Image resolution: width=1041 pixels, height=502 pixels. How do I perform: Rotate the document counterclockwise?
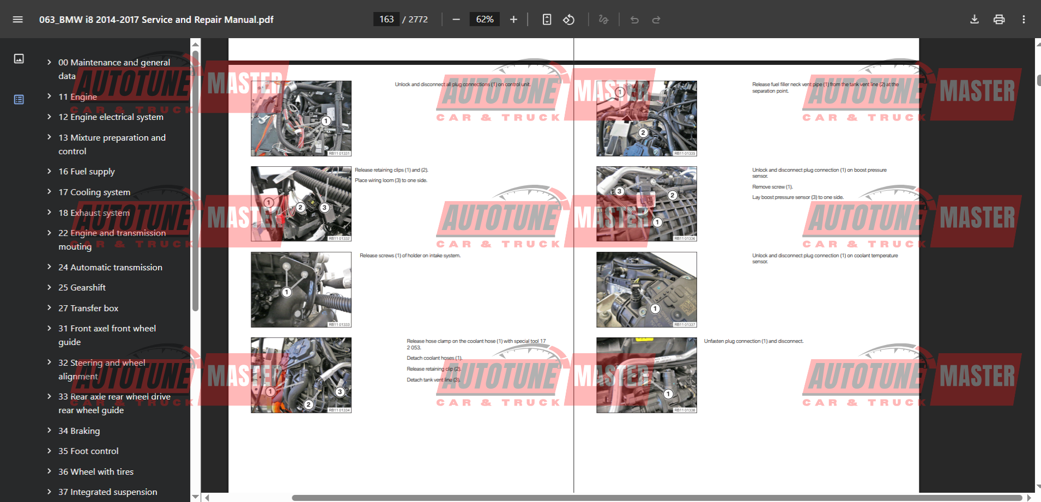click(568, 20)
